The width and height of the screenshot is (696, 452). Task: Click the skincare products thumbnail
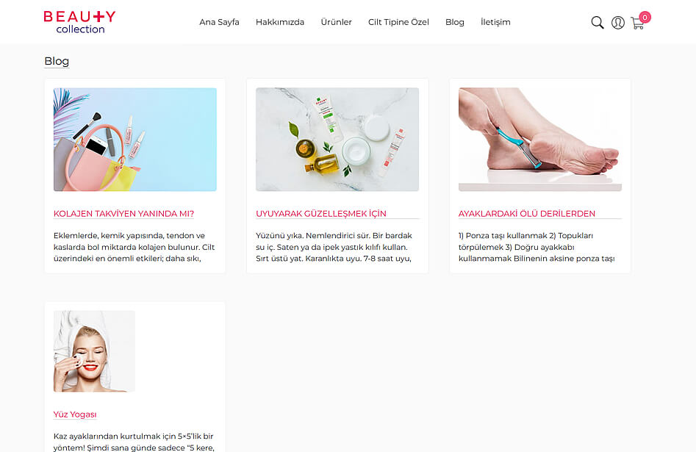coord(337,140)
